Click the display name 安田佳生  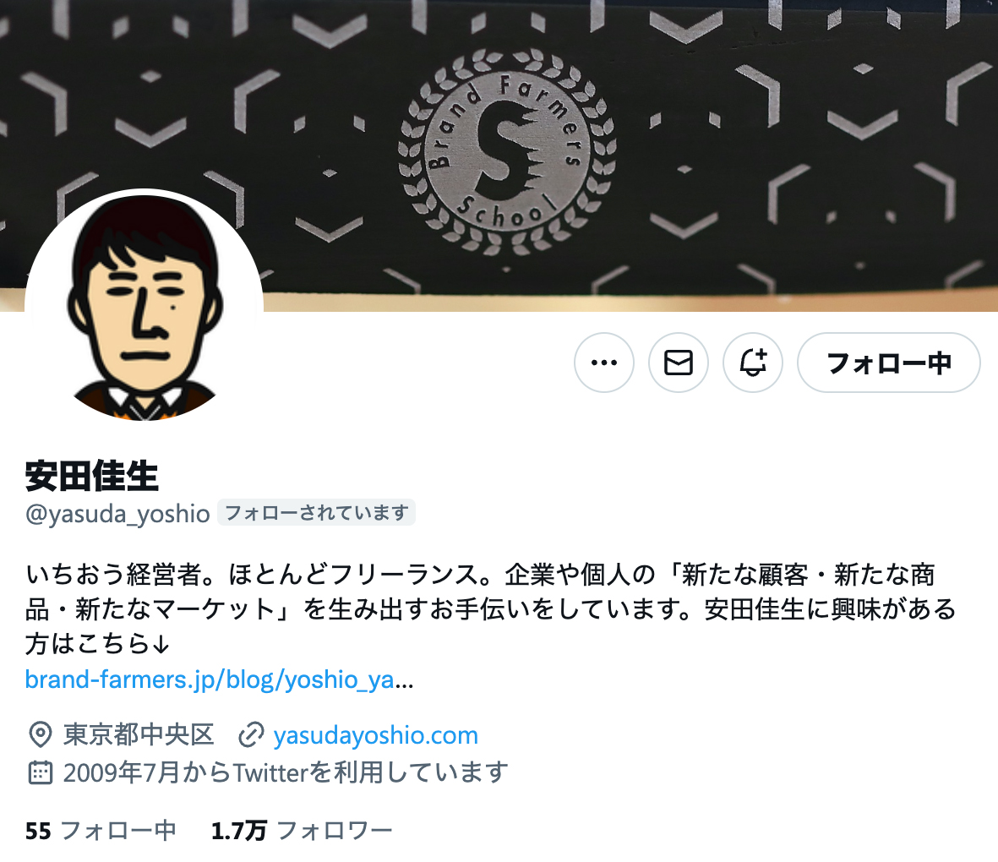91,476
